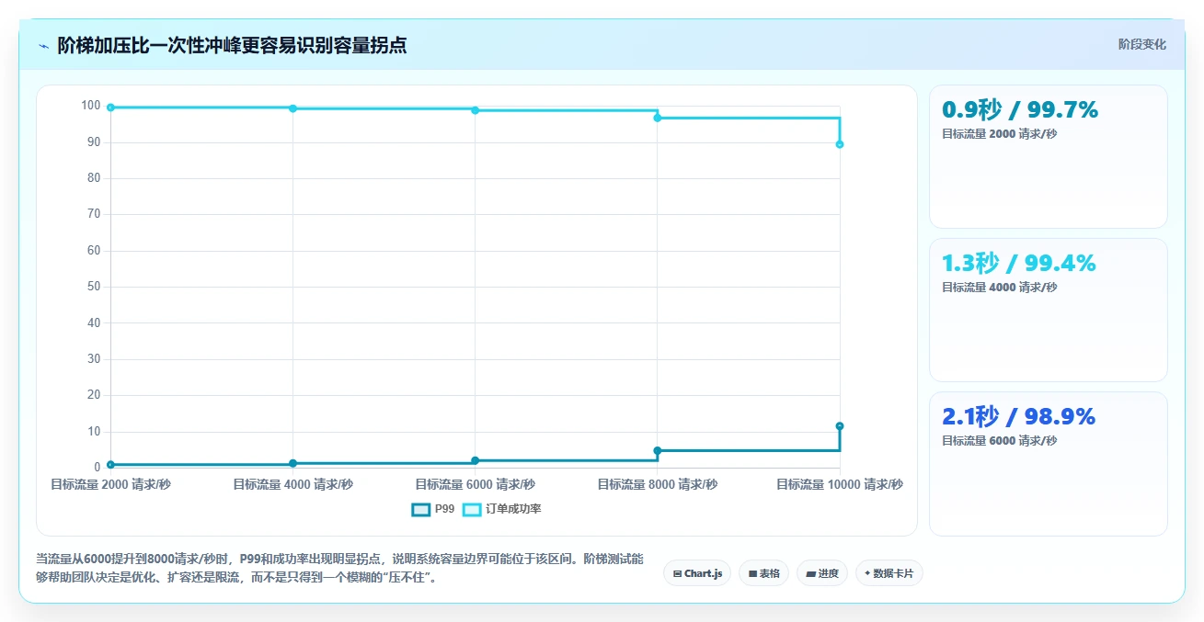Click success-rate point at 10000 请求/秒
The width and height of the screenshot is (1204, 622).
coord(840,144)
